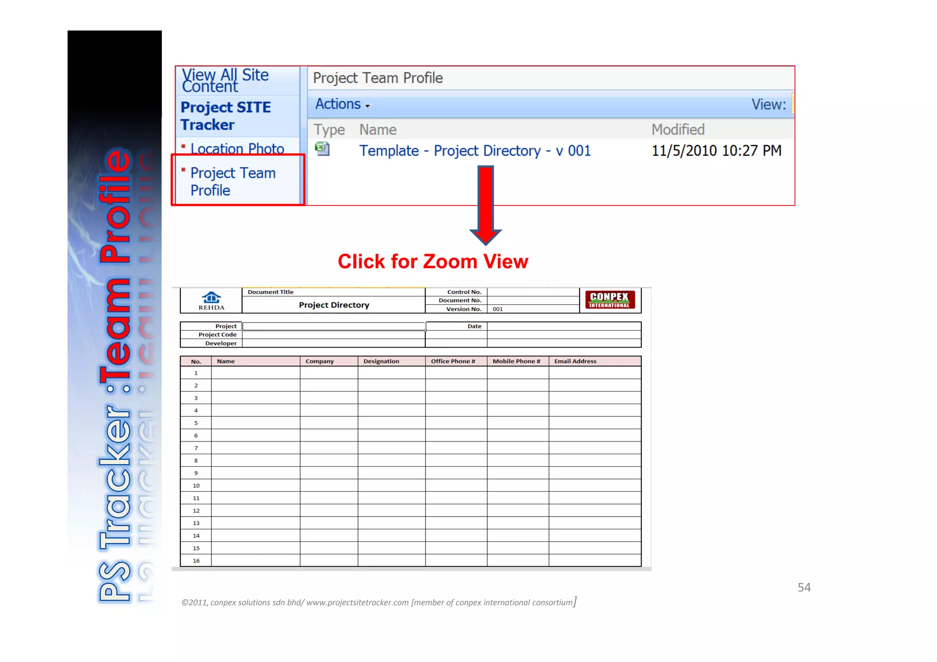Image resolution: width=937 pixels, height=662 pixels.
Task: Sort by the Name column header
Action: pyautogui.click(x=377, y=130)
